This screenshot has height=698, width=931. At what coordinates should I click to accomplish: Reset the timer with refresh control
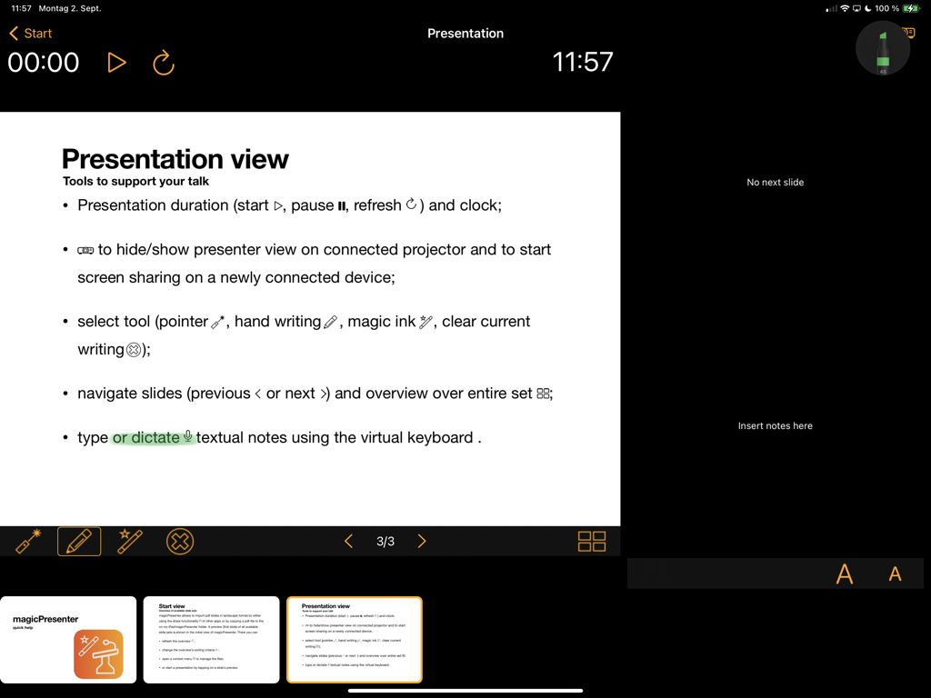[163, 62]
